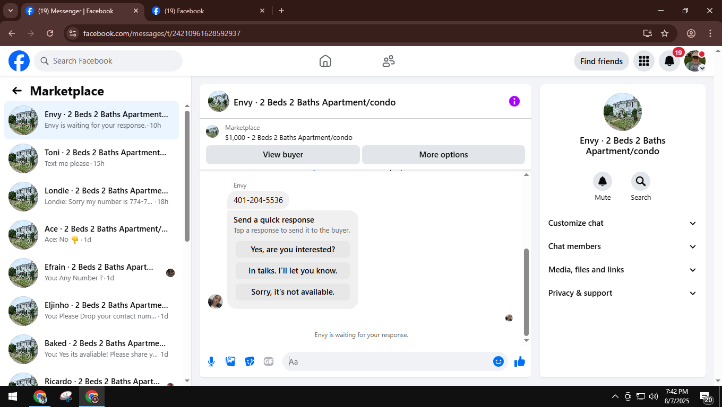This screenshot has height=407, width=722.
Task: Click the back arrow beside Marketplace
Action: [17, 91]
